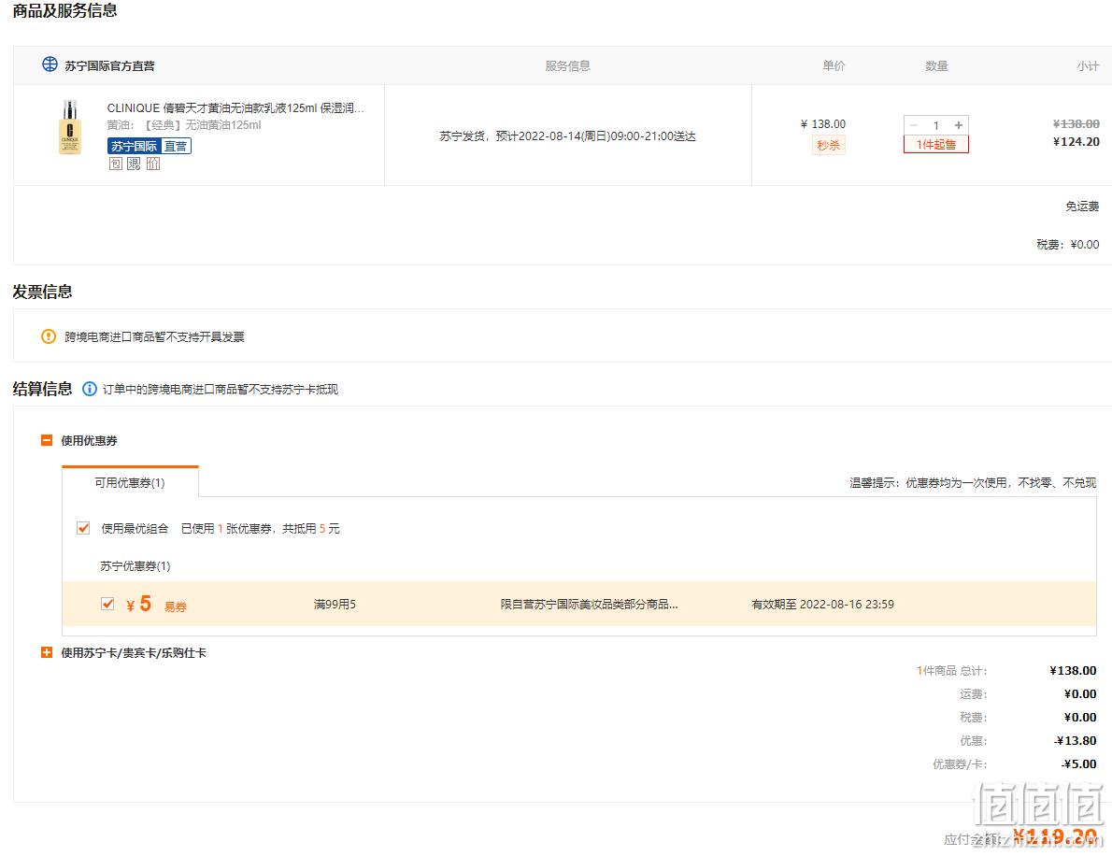Collapse the 使用优惠券 section
The width and height of the screenshot is (1112, 856).
(47, 440)
